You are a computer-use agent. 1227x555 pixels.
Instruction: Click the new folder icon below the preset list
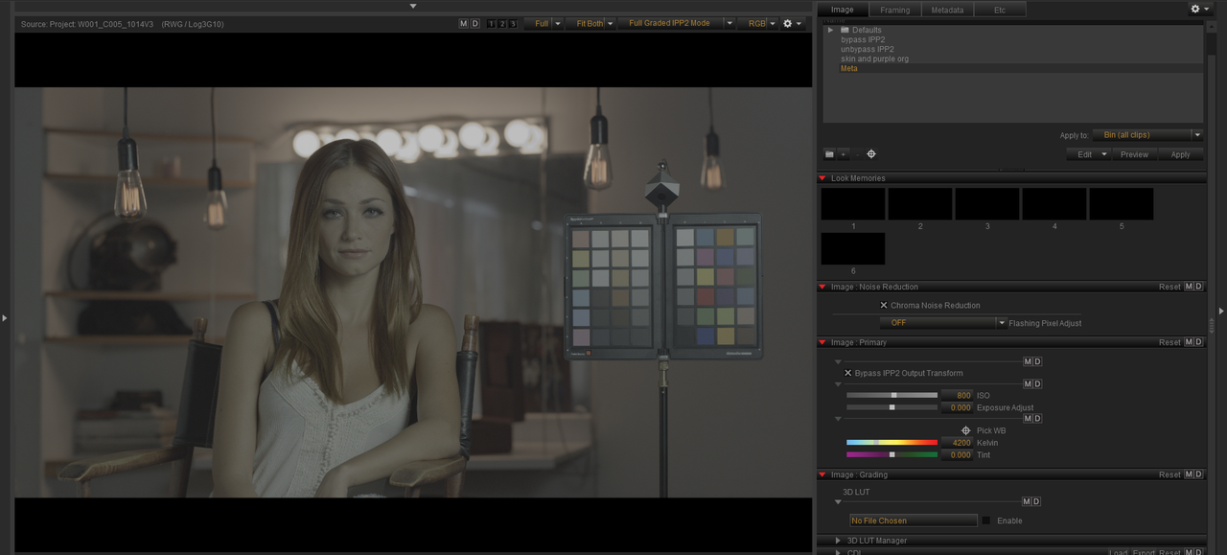[829, 154]
